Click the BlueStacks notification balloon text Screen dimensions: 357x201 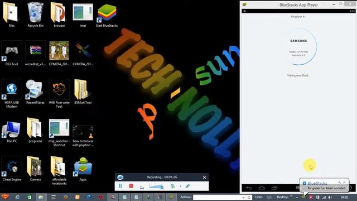(326, 188)
